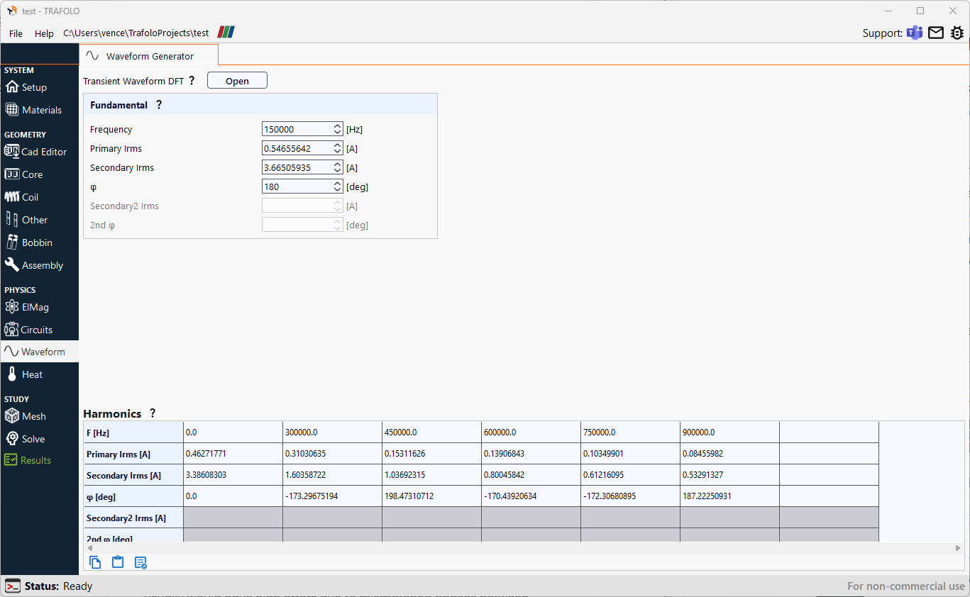970x597 pixels.
Task: Select phase cell 187.22250931
Action: (729, 496)
